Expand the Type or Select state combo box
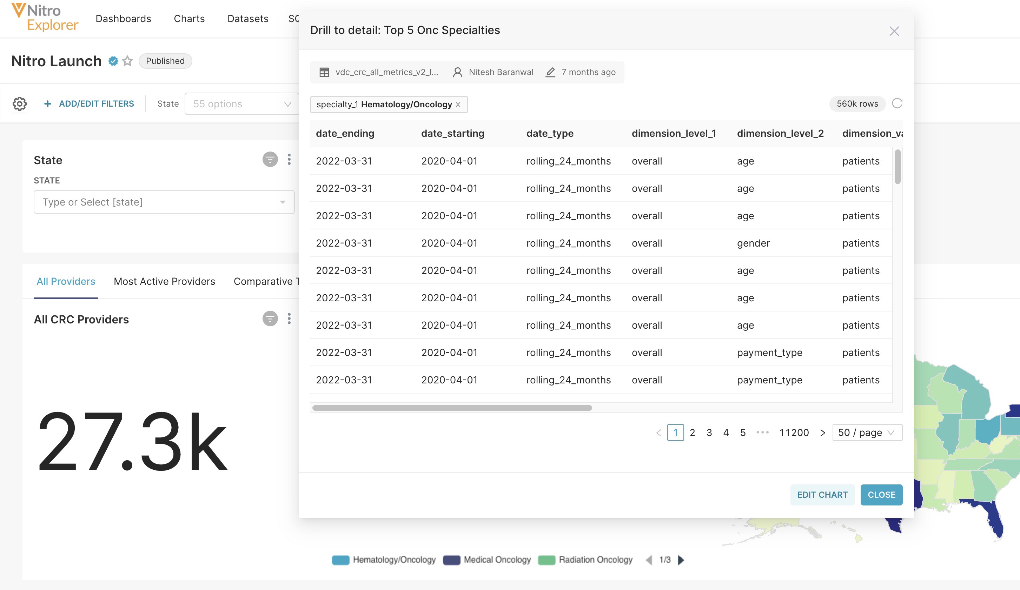This screenshot has width=1020, height=590. pos(164,202)
